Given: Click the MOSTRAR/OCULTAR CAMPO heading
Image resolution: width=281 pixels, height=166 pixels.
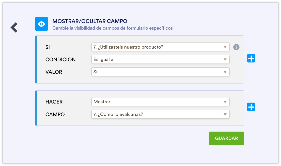Looking at the screenshot, I should (90, 21).
